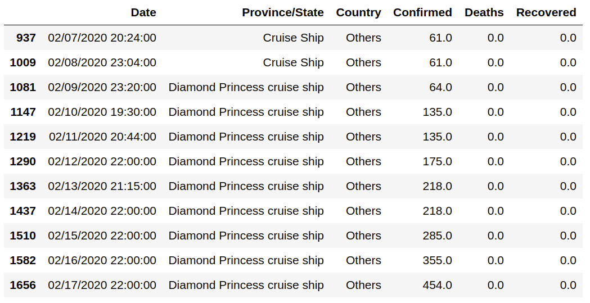Click Confirmed value 135.0 in row 1147

point(437,112)
